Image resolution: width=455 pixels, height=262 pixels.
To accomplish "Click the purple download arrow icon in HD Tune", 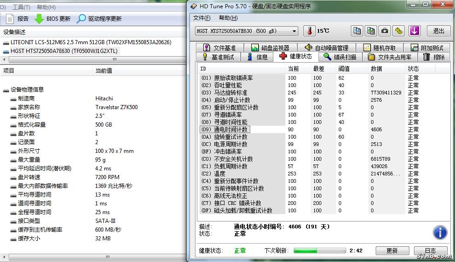I will tap(415, 31).
